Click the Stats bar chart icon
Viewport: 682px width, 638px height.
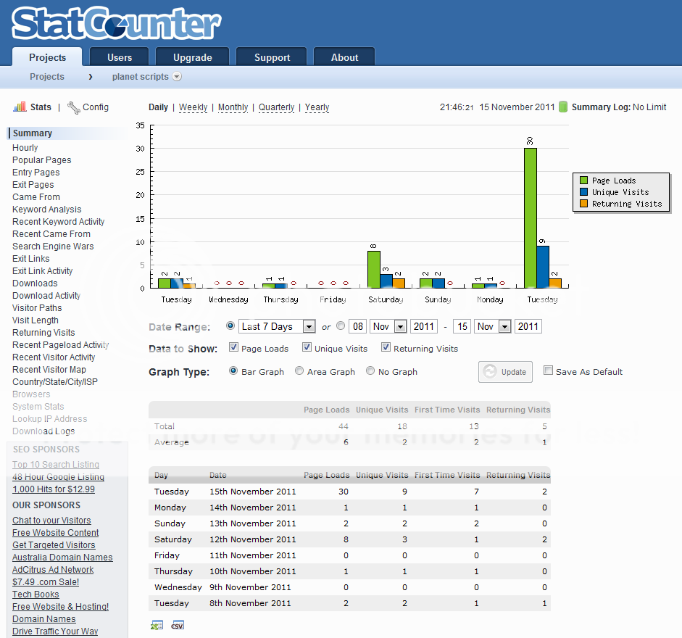pyautogui.click(x=20, y=107)
